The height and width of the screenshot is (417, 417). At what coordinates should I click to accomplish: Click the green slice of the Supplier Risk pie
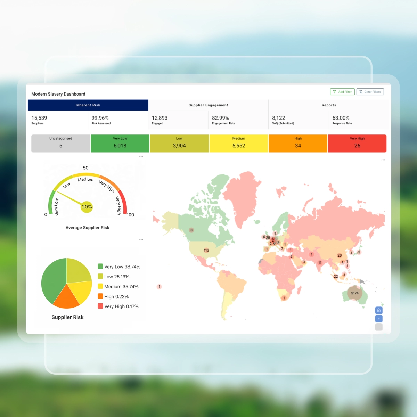click(53, 280)
